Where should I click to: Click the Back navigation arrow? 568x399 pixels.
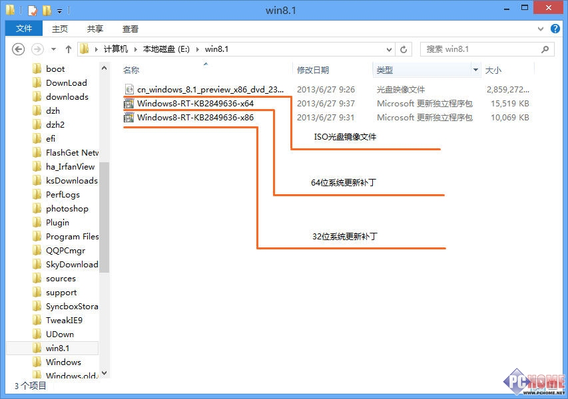click(18, 49)
